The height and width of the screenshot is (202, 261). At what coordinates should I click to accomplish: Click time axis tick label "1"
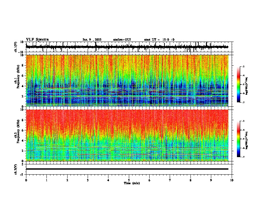click(x=46, y=180)
